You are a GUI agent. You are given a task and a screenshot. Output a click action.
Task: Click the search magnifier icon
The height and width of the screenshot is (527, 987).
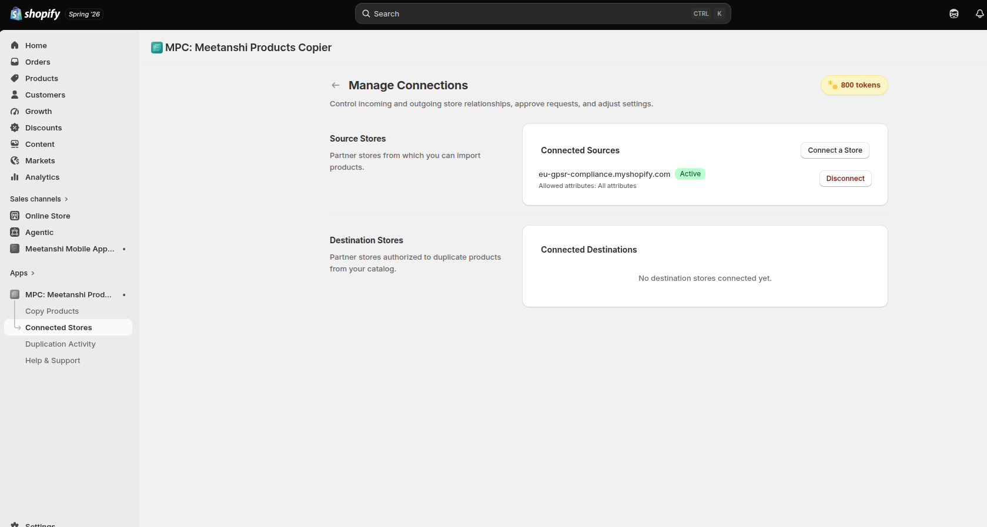[366, 14]
